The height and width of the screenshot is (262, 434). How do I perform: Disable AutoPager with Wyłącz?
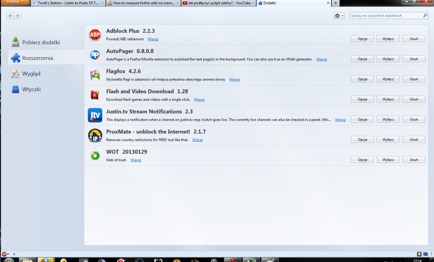click(x=388, y=59)
